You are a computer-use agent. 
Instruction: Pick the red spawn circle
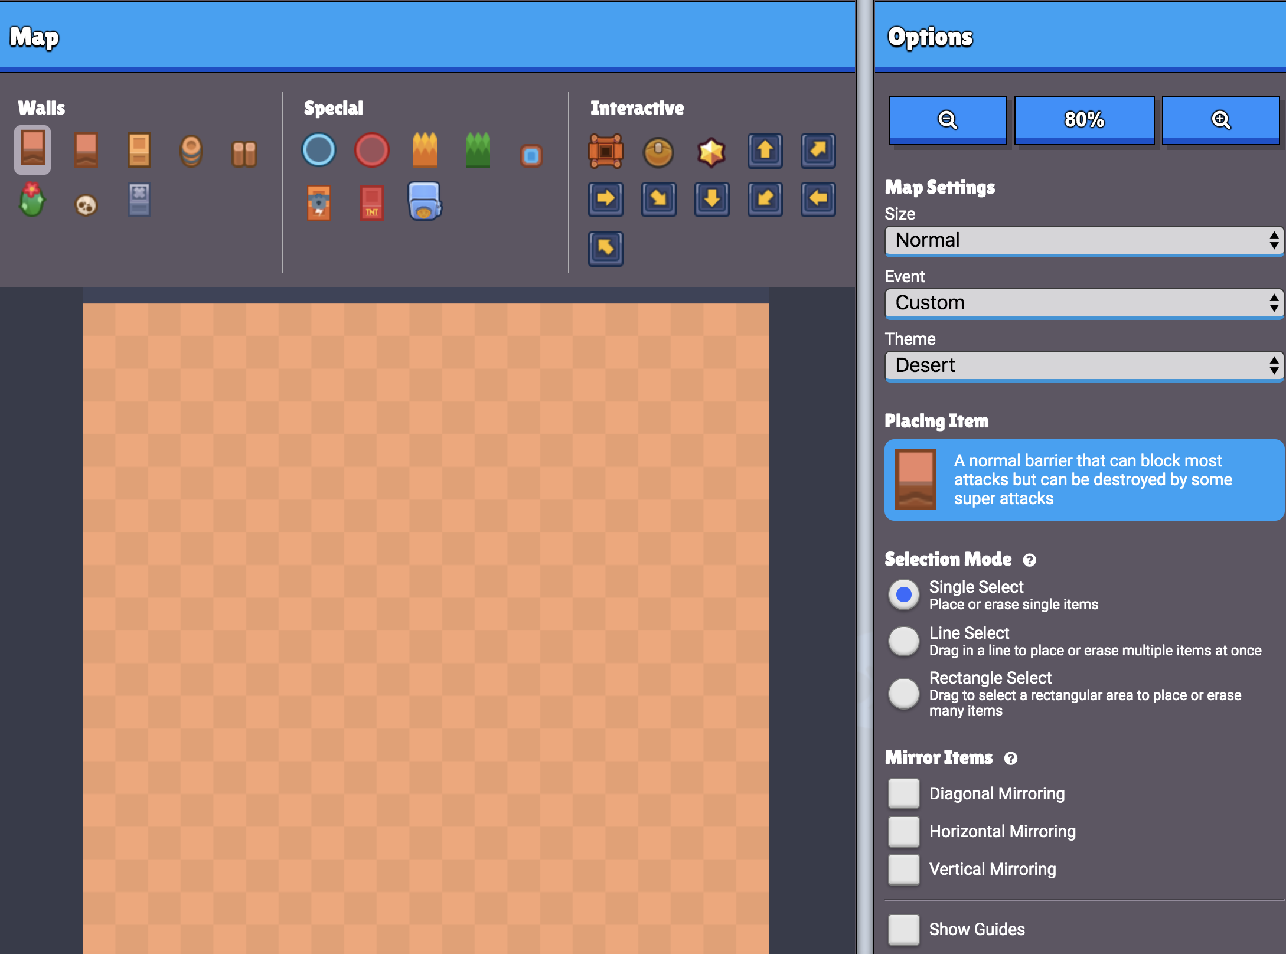(372, 150)
